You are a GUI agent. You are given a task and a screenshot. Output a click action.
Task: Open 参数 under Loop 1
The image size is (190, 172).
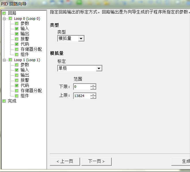25,65
